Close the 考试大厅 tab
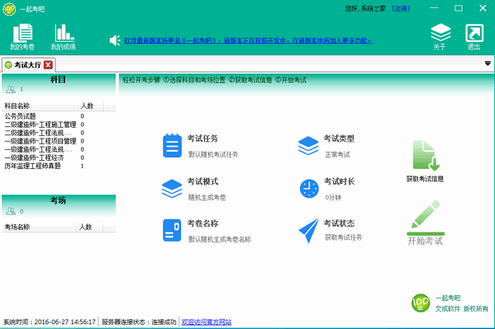Viewport: 495px width, 329px height. click(48, 65)
